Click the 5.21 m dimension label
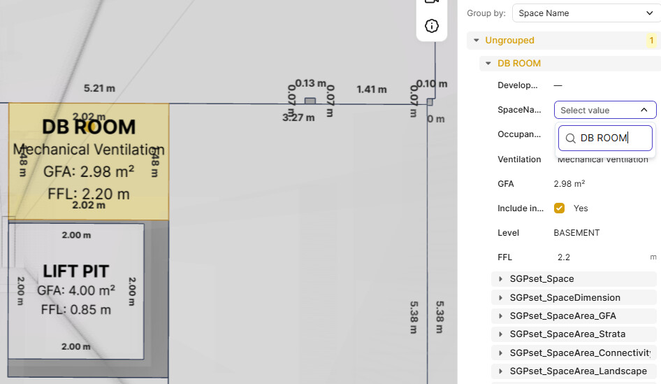This screenshot has width=661, height=384. click(99, 88)
